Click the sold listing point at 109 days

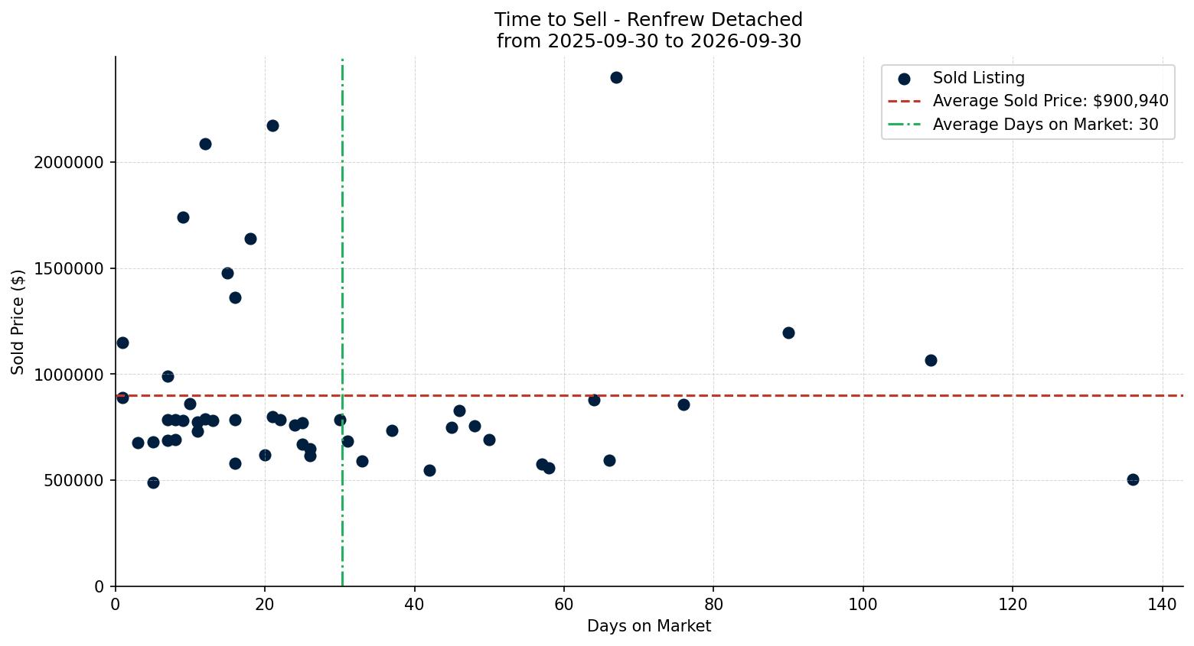pyautogui.click(x=931, y=360)
